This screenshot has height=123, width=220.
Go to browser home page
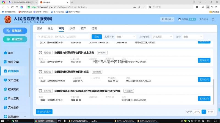[17, 7]
